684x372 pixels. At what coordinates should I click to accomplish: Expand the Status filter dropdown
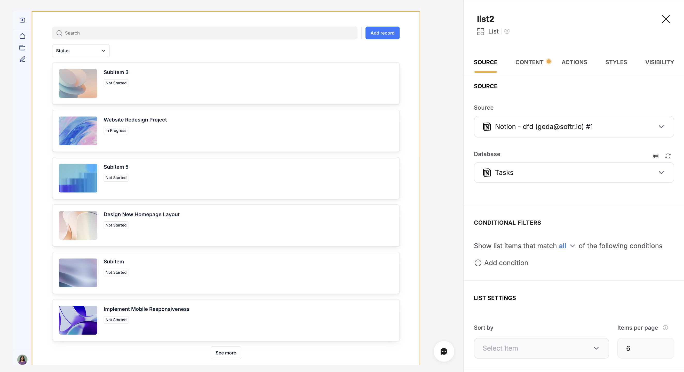pyautogui.click(x=81, y=51)
